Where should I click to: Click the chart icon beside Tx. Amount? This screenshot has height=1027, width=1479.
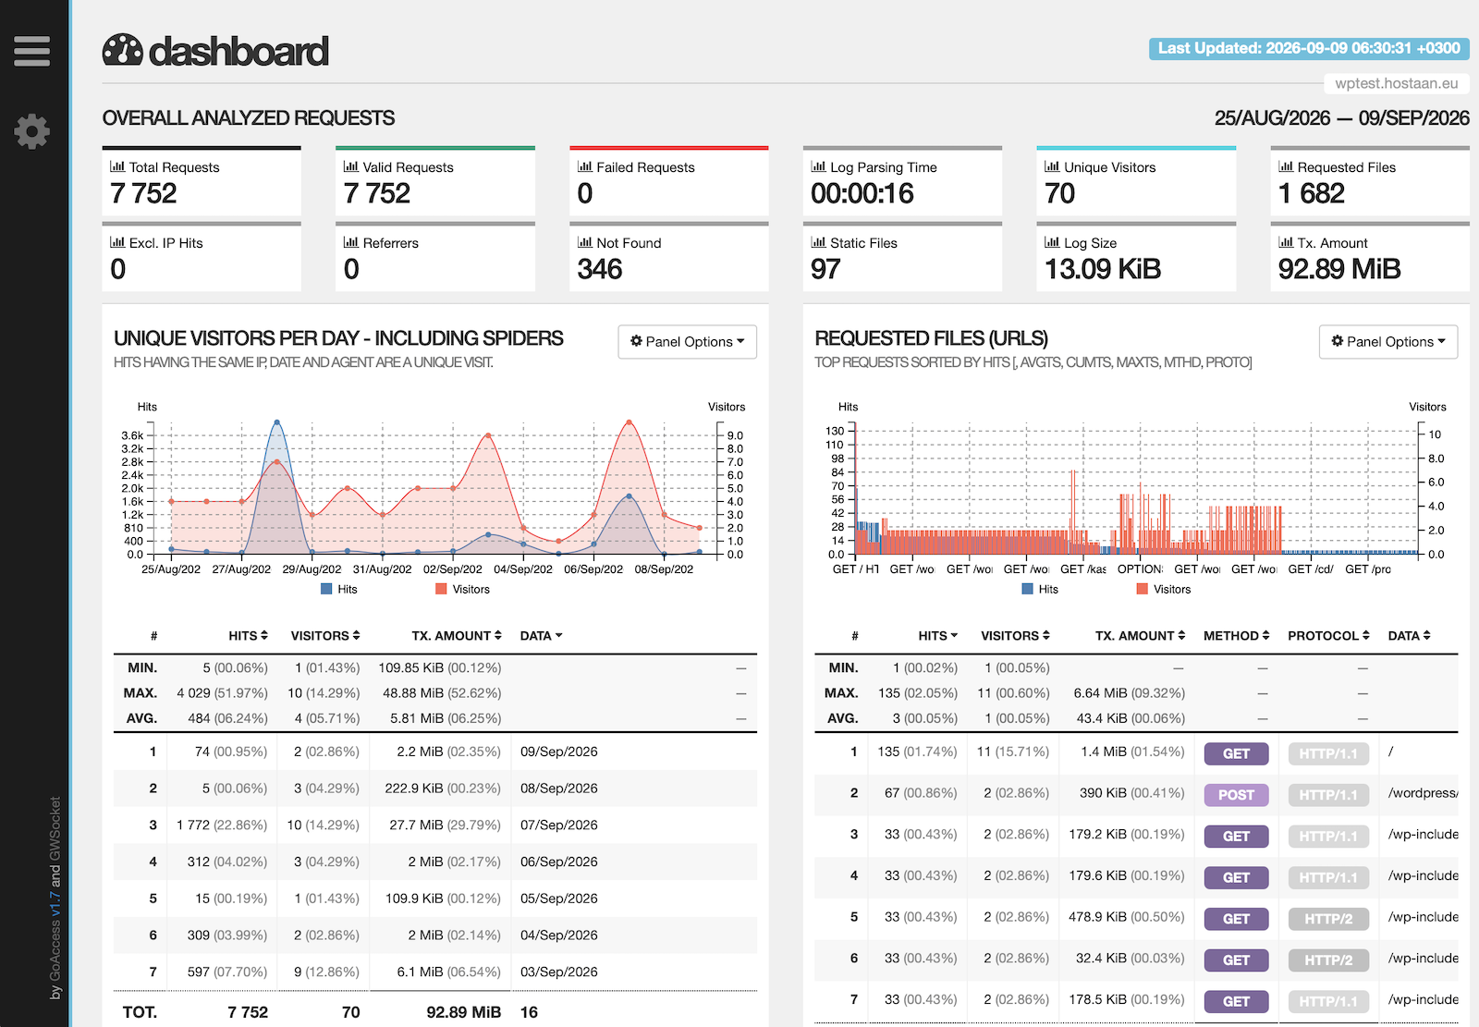(x=1286, y=242)
